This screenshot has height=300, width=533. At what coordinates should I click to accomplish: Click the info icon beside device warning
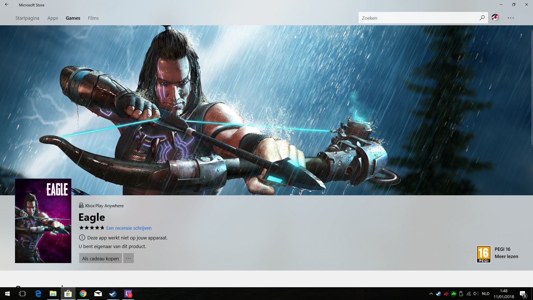(82, 237)
